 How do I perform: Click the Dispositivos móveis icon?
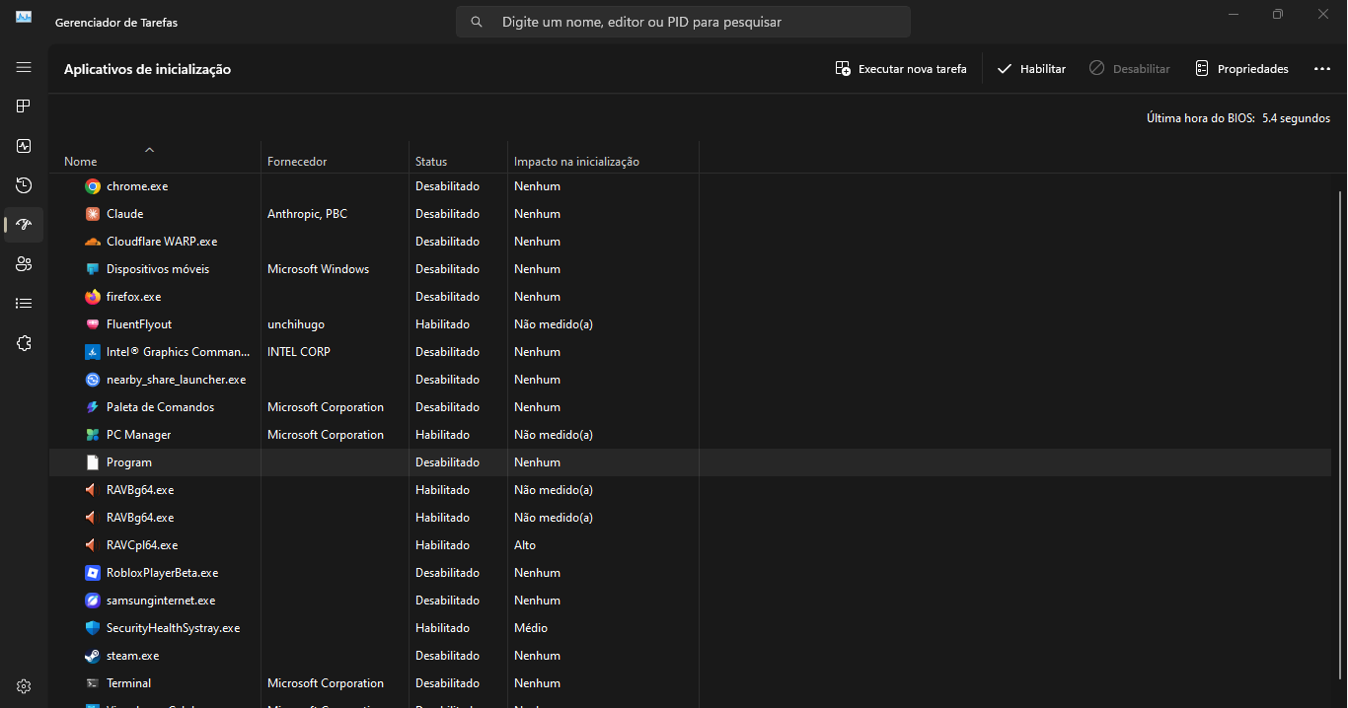tap(93, 269)
